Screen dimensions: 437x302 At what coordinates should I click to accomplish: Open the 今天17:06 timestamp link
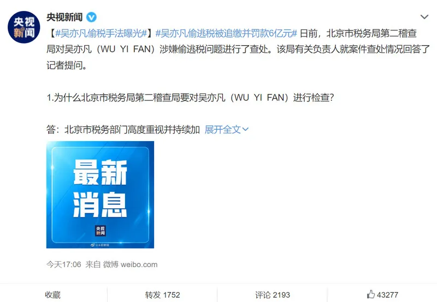tap(63, 264)
